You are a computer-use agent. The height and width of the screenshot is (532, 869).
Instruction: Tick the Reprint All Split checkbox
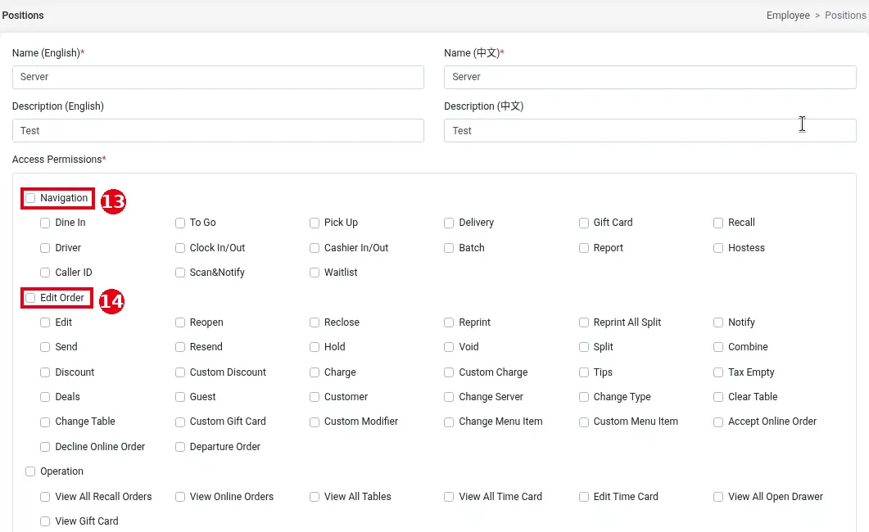584,322
